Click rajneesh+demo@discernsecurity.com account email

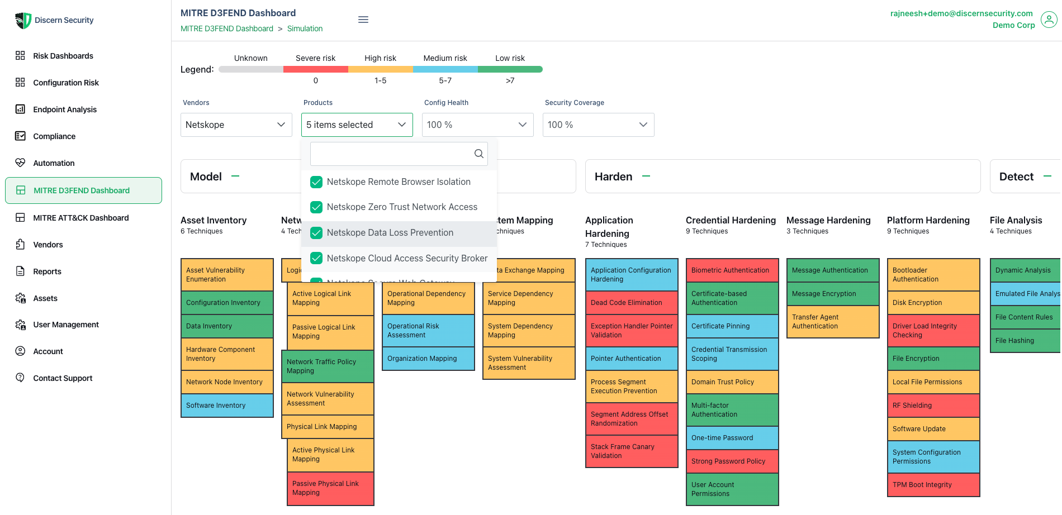coord(961,13)
